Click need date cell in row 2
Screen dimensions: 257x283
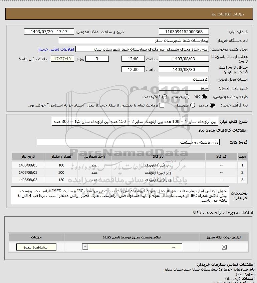(28, 172)
